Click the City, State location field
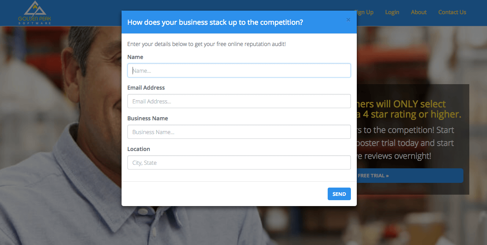Viewport: 487px width, 245px height. (239, 162)
